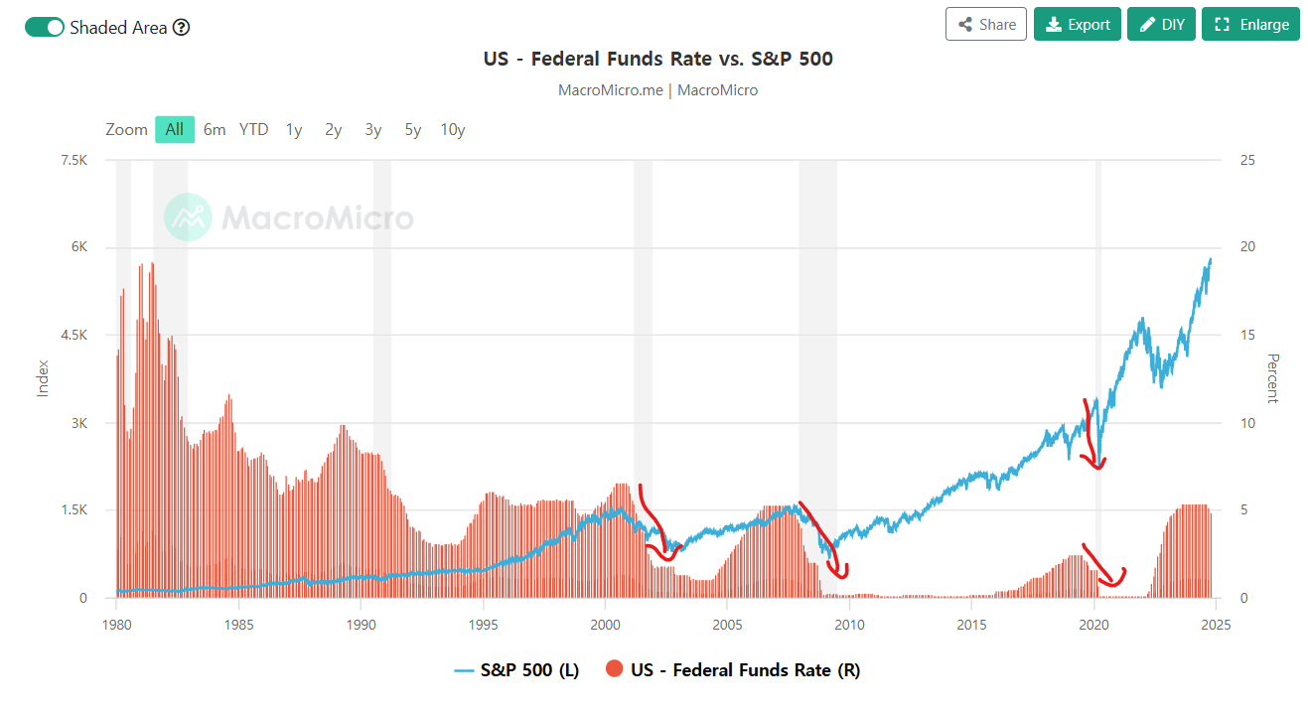Image resolution: width=1308 pixels, height=716 pixels.
Task: Export the chart with download icon
Action: pos(1078,24)
